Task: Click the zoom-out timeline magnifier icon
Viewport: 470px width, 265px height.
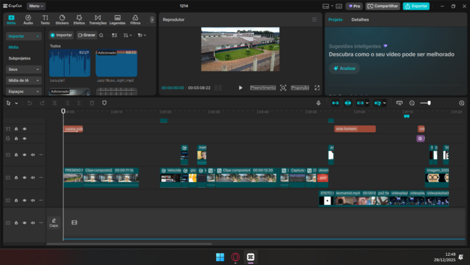Action: click(412, 103)
